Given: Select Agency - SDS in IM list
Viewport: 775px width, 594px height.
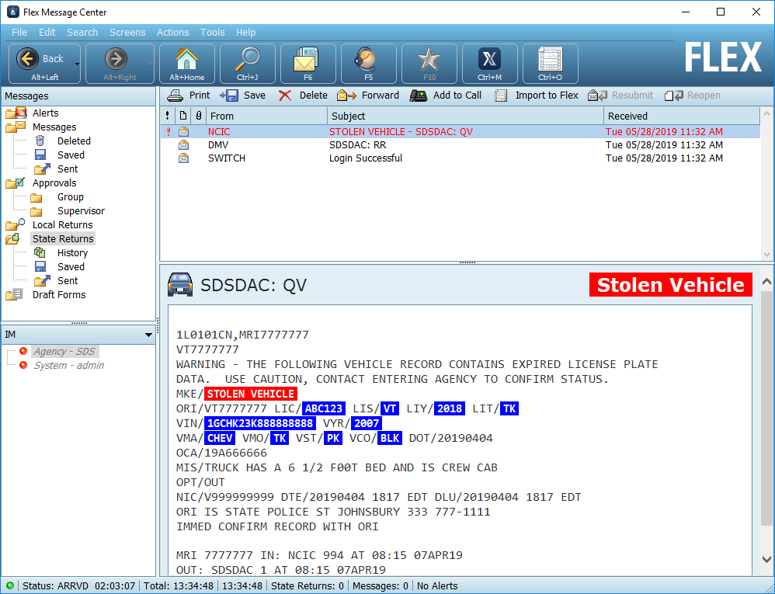Looking at the screenshot, I should 64,352.
